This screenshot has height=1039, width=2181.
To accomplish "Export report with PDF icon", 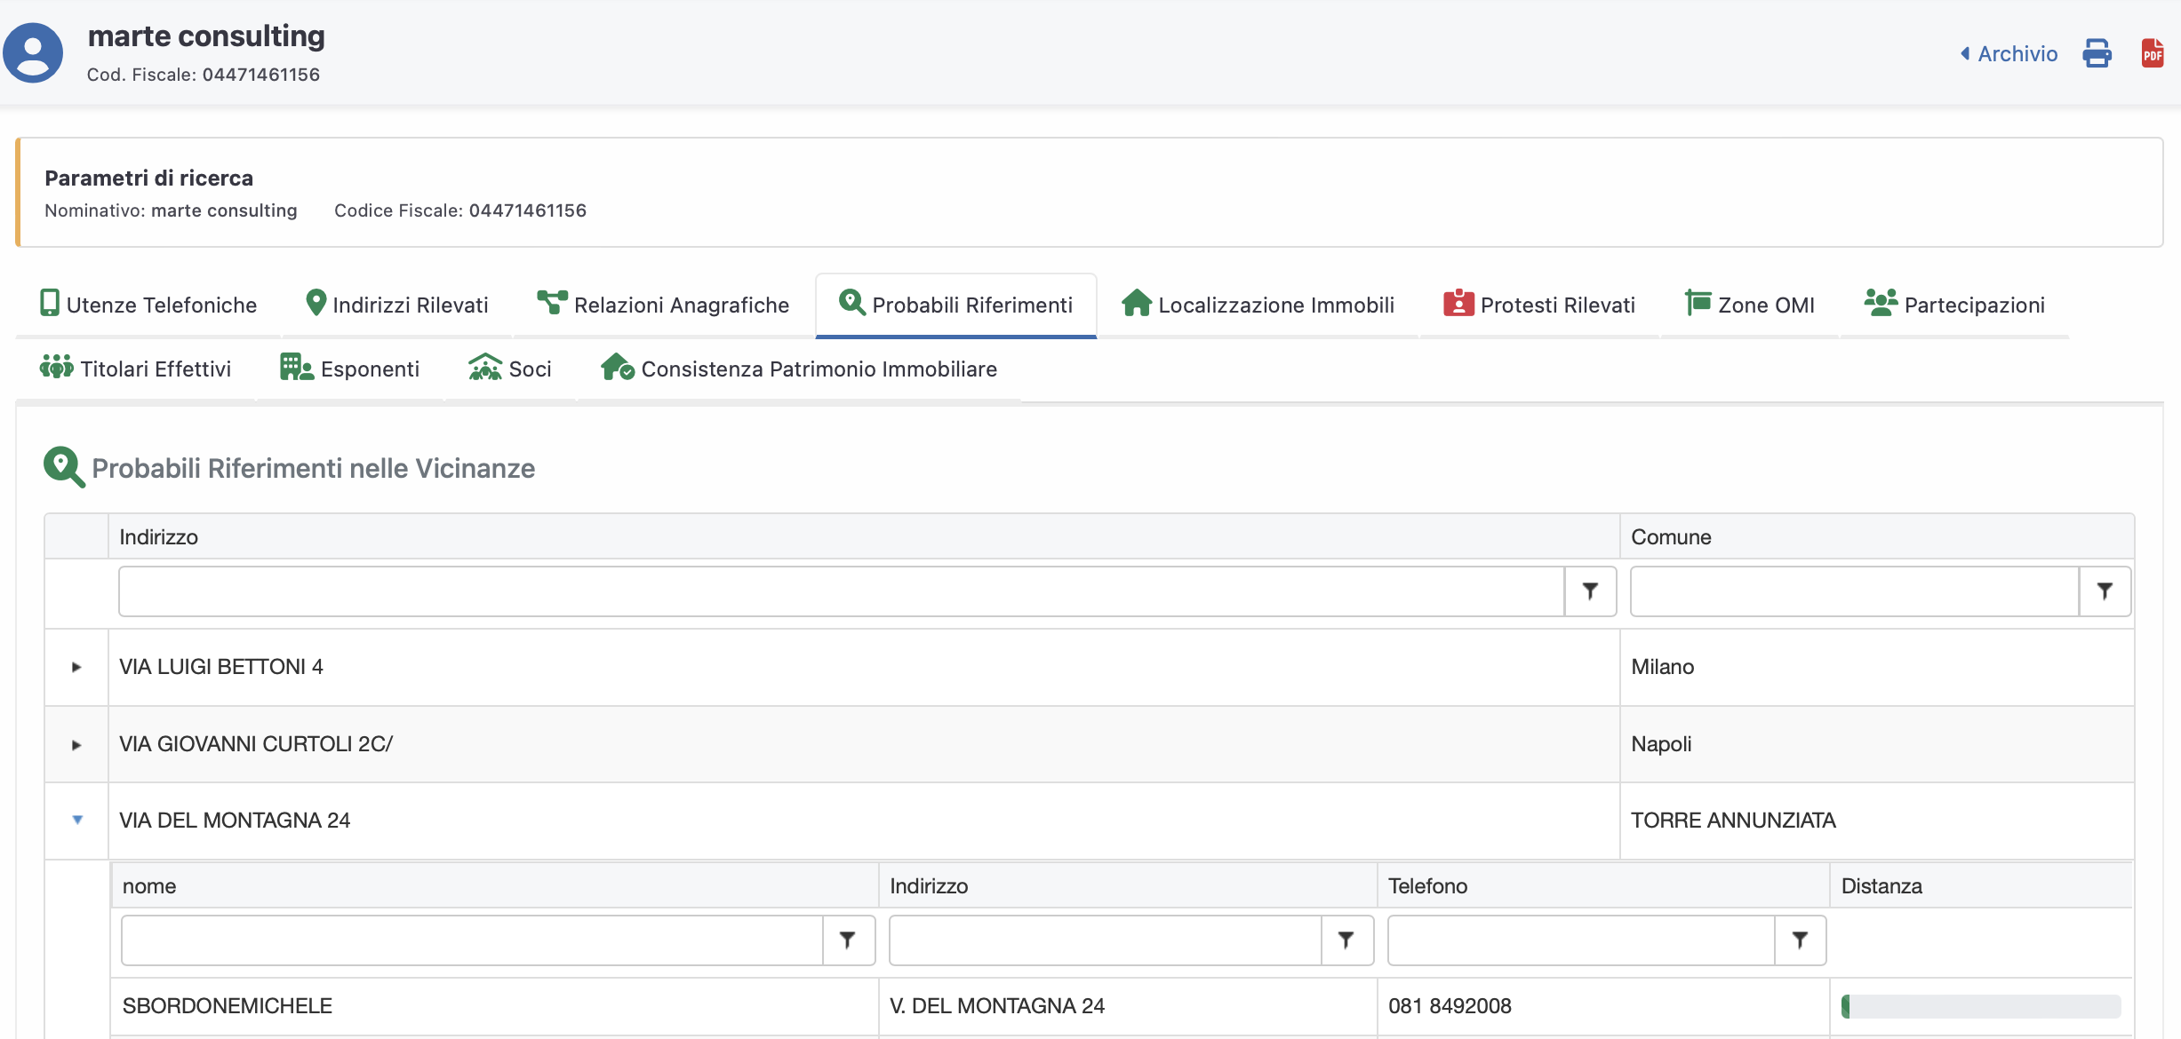I will (2152, 53).
